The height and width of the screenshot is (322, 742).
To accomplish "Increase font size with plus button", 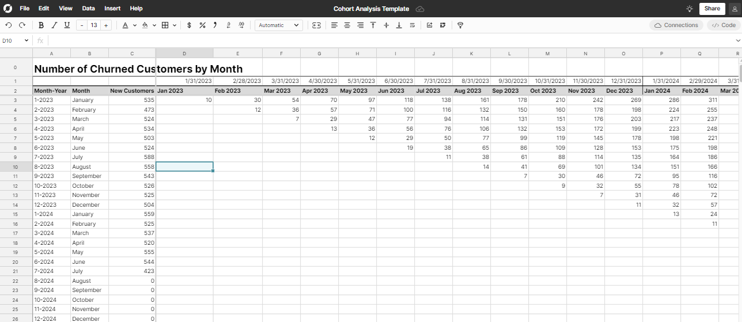I will [106, 25].
